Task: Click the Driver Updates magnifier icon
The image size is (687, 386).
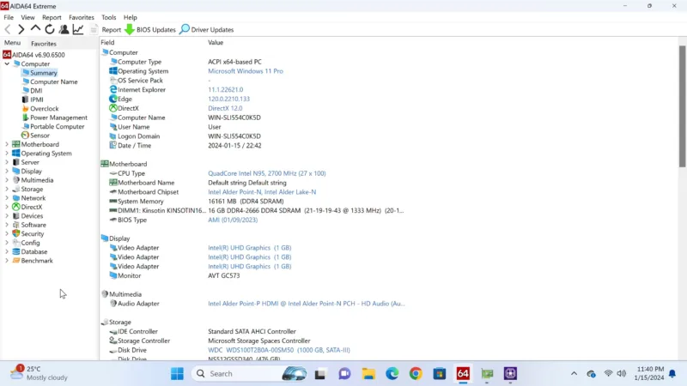Action: point(185,29)
